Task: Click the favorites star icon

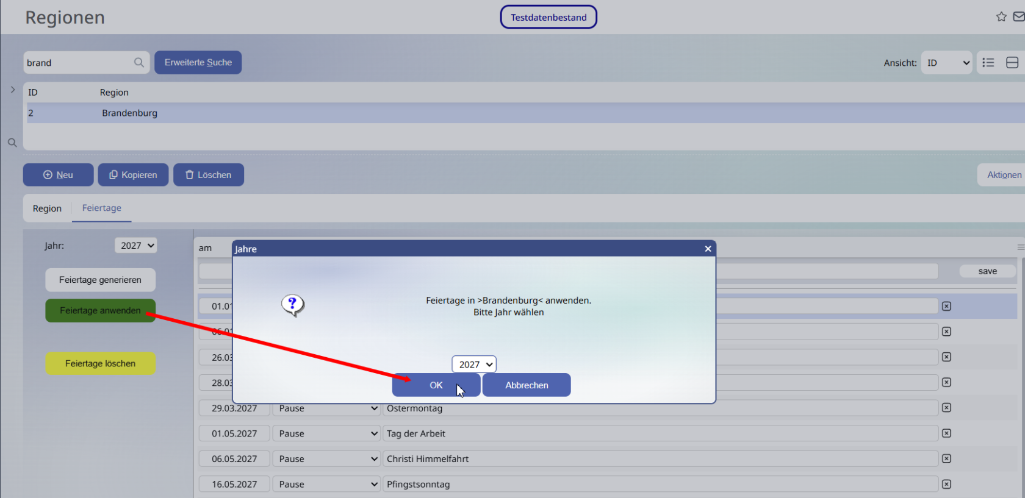Action: click(1001, 17)
